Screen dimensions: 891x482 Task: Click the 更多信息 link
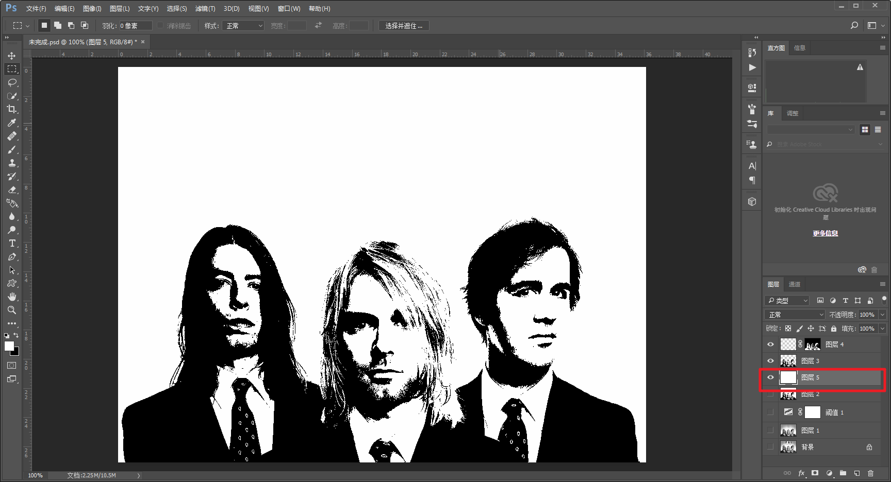pyautogui.click(x=826, y=233)
